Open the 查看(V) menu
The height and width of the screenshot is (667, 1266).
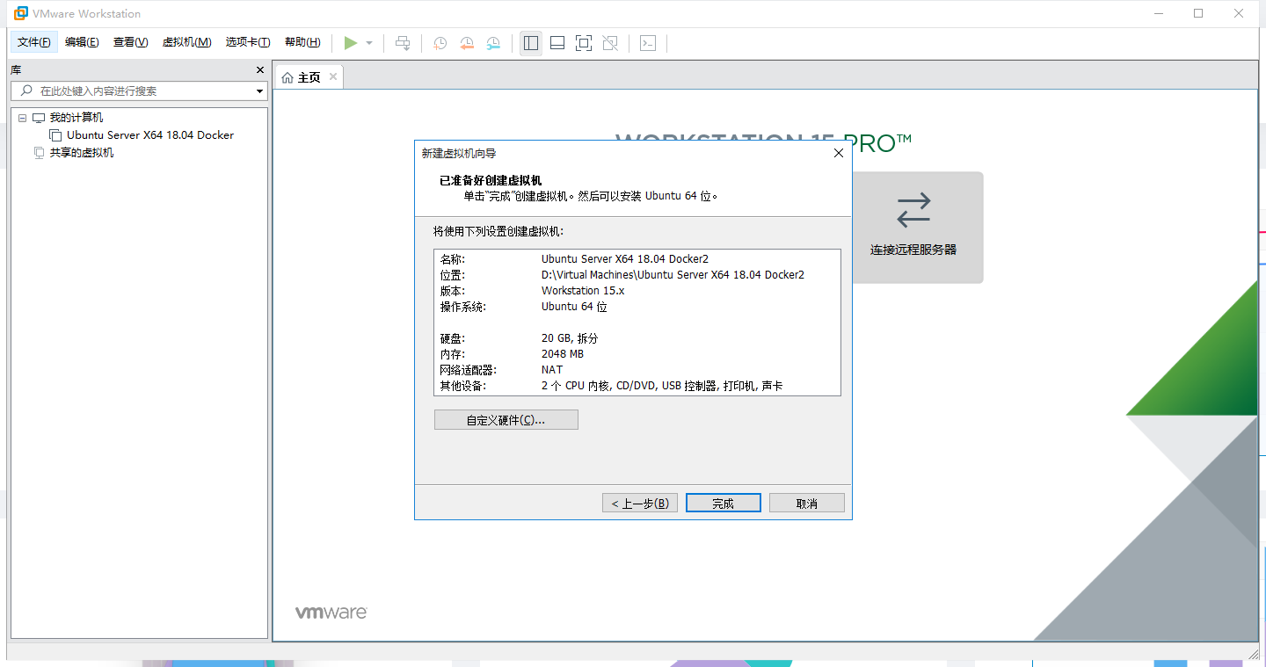[130, 42]
